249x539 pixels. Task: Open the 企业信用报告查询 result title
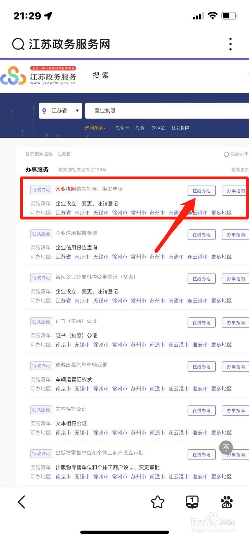click(x=76, y=233)
